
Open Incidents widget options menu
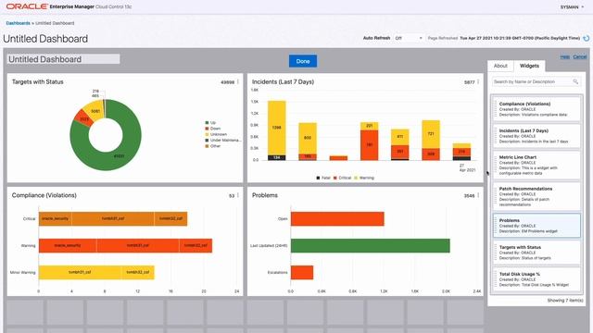click(478, 81)
